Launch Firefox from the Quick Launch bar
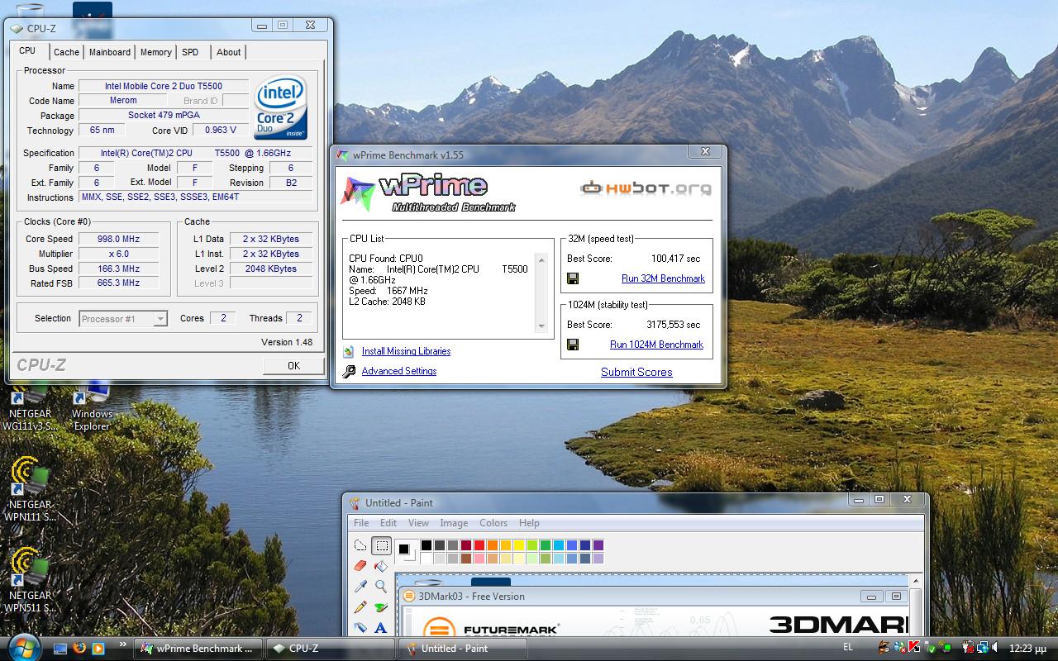The image size is (1058, 661). coord(79,649)
